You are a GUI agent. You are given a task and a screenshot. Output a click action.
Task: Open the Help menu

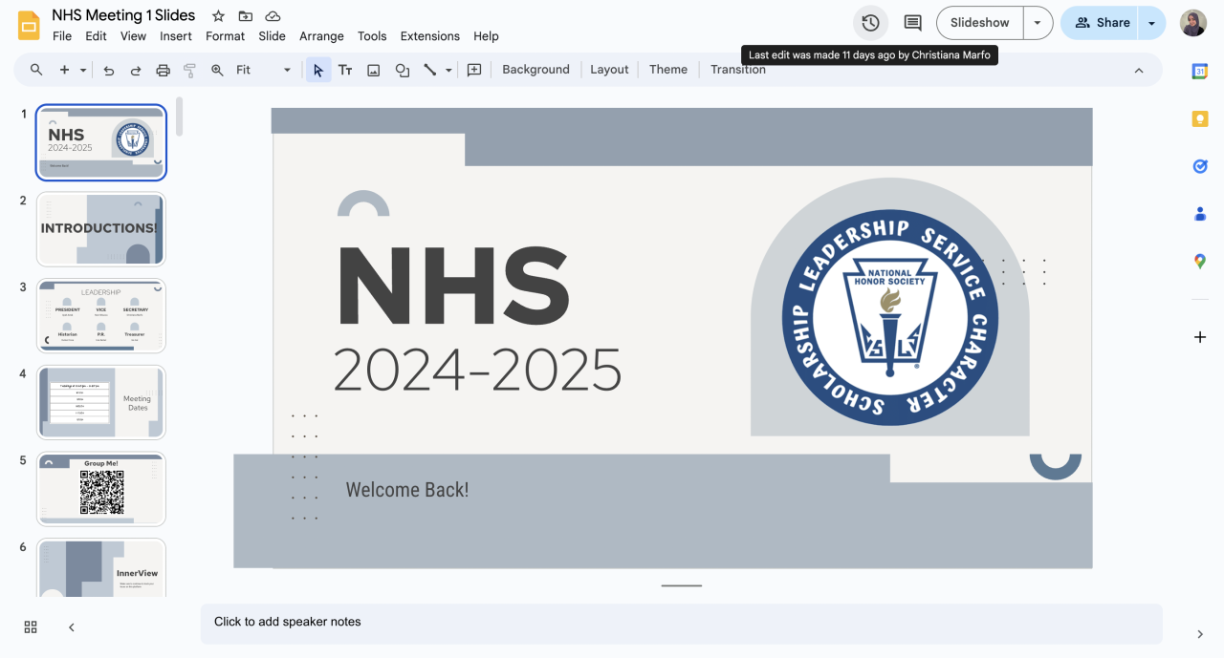(486, 36)
